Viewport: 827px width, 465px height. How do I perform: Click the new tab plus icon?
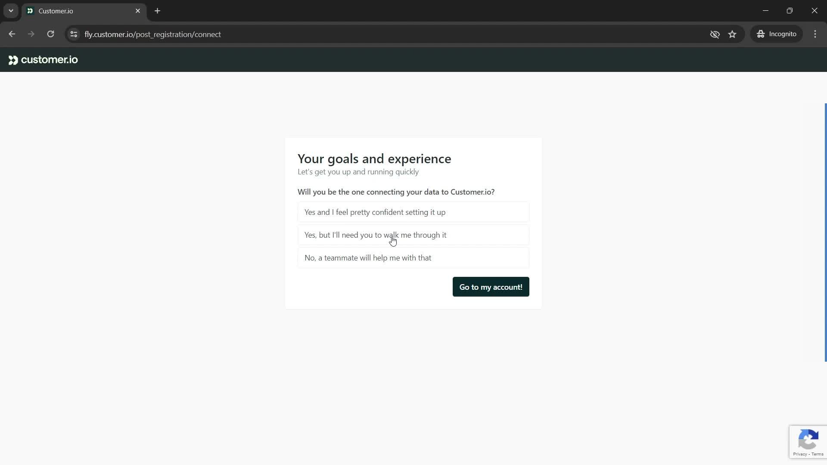tap(158, 11)
